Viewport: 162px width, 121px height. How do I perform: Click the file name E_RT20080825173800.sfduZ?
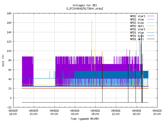[x=85, y=9]
